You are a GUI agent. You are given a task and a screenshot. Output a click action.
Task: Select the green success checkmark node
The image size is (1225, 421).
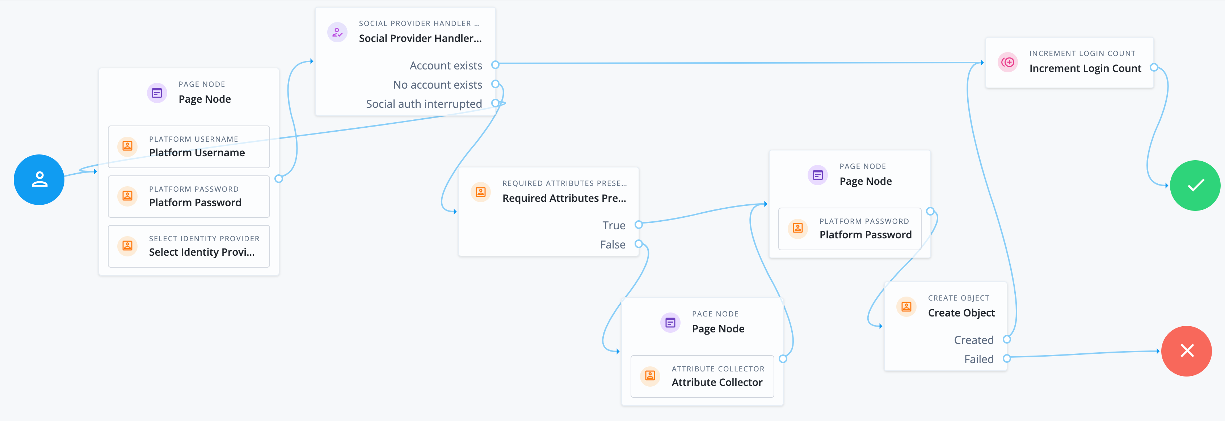click(x=1195, y=185)
